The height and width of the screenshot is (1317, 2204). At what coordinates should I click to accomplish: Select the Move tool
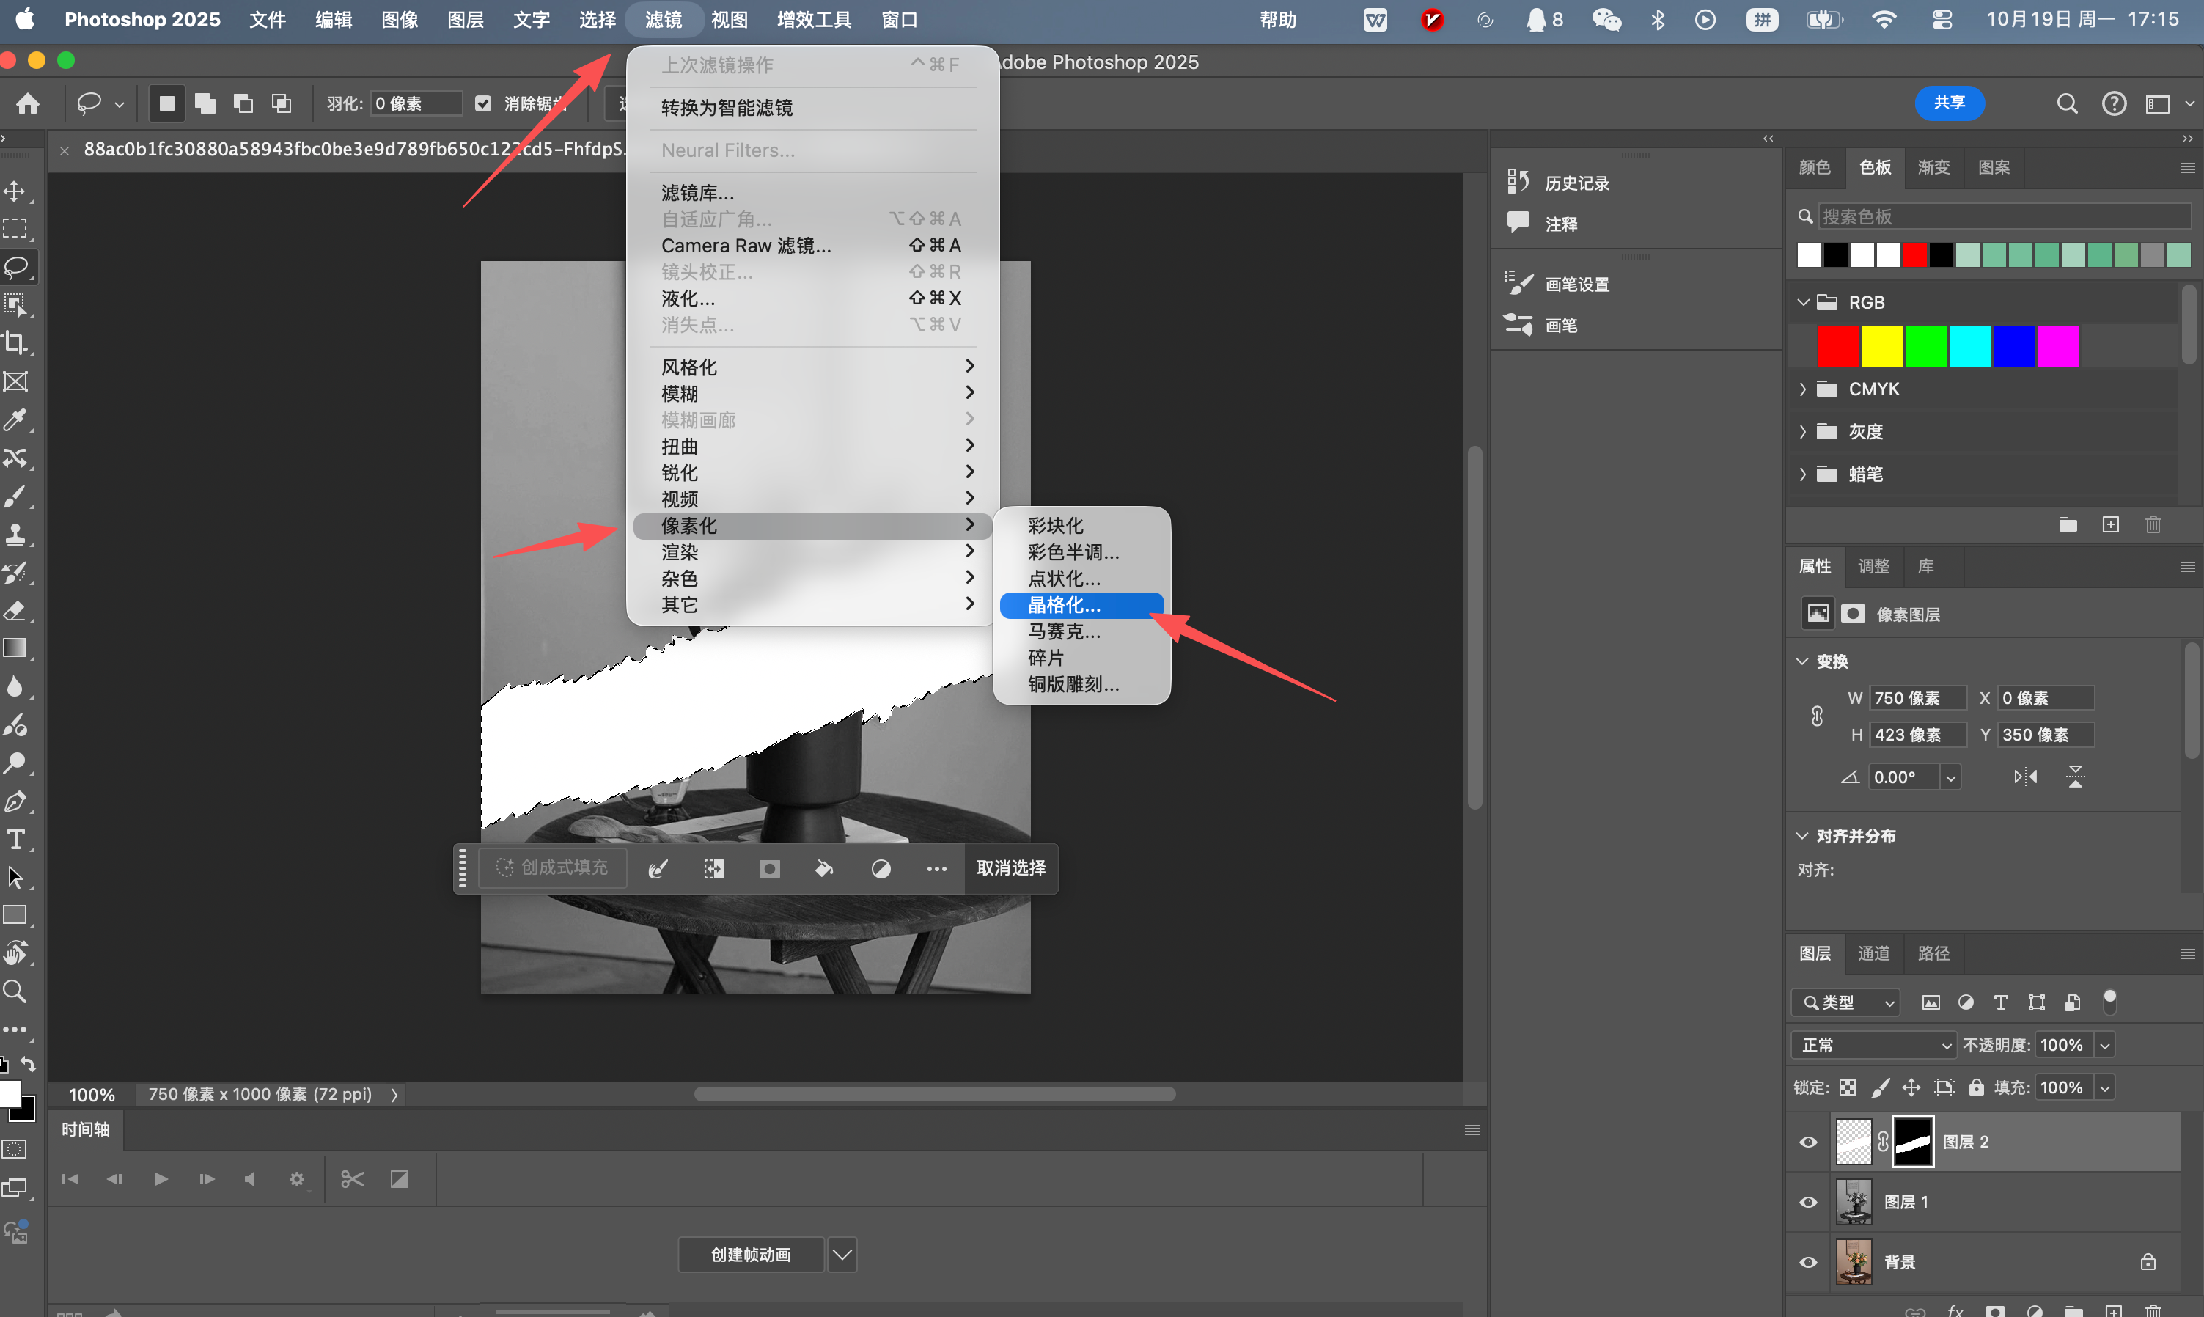(15, 191)
